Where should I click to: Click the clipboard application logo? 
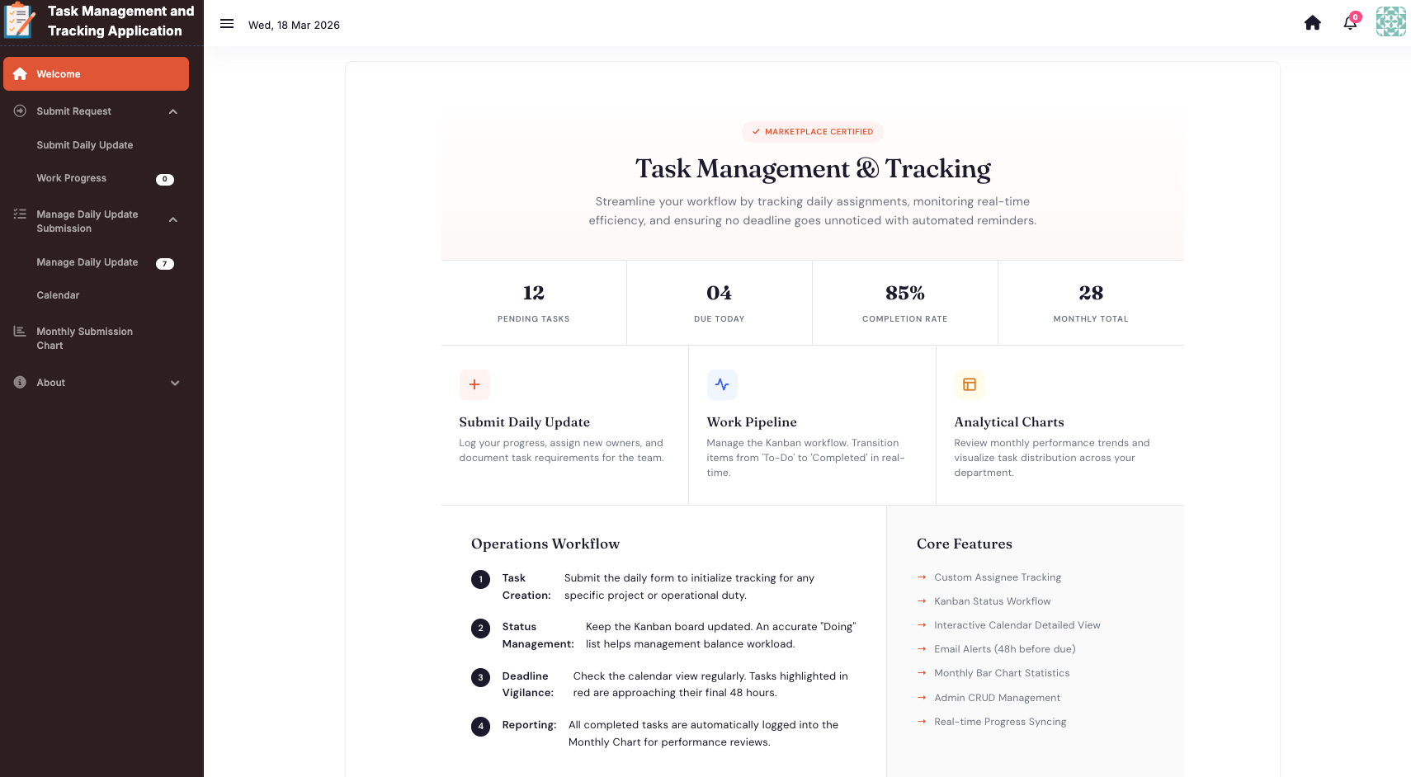(20, 21)
